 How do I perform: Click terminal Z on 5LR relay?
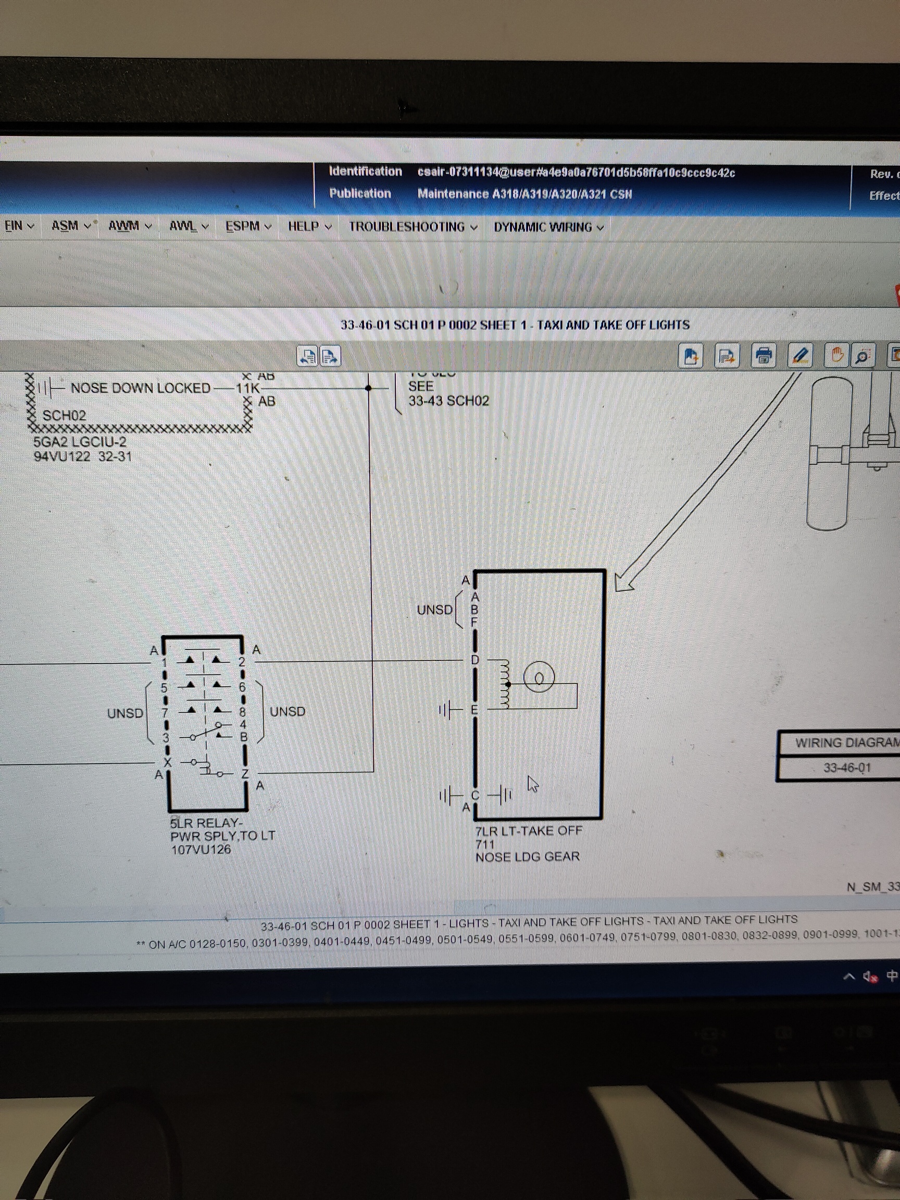[245, 774]
